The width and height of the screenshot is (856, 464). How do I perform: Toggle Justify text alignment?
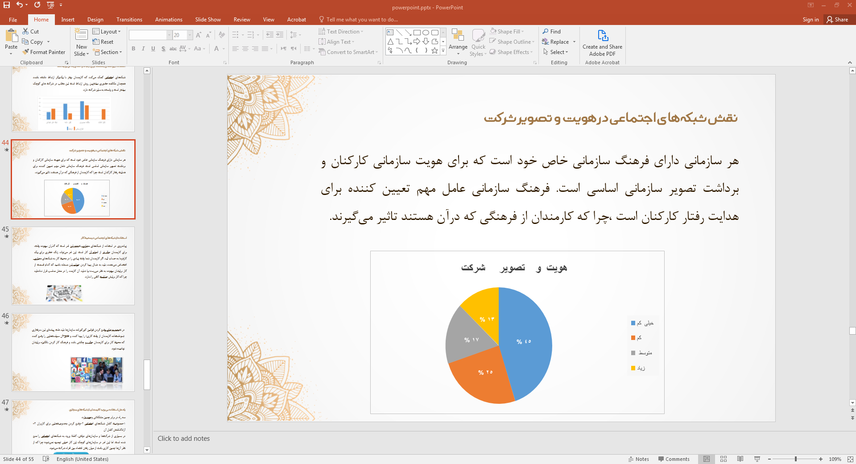(265, 49)
